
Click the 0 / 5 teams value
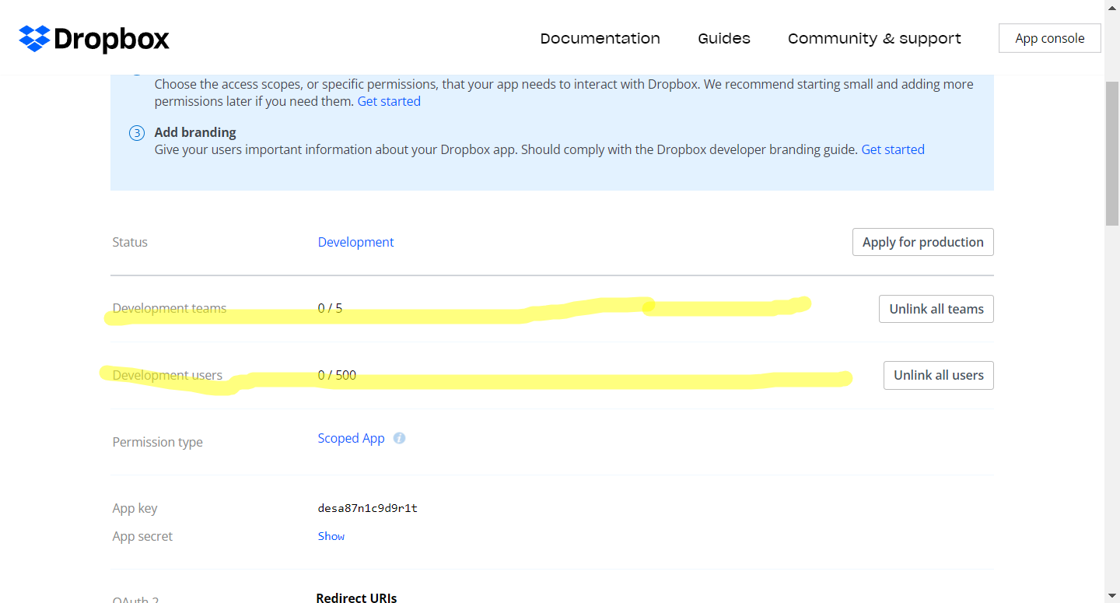point(330,308)
